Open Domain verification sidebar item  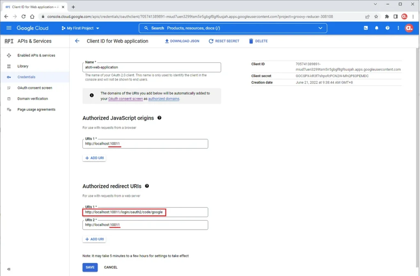pos(35,99)
